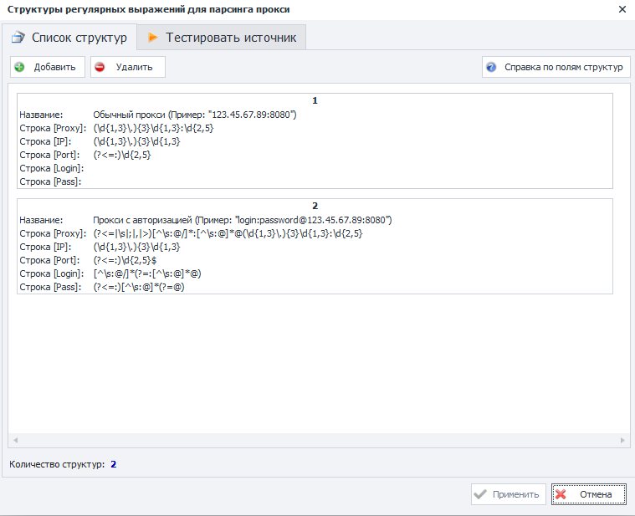635x516 pixels.
Task: Click the Строка [Port] value in structure 1
Action: tap(122, 155)
